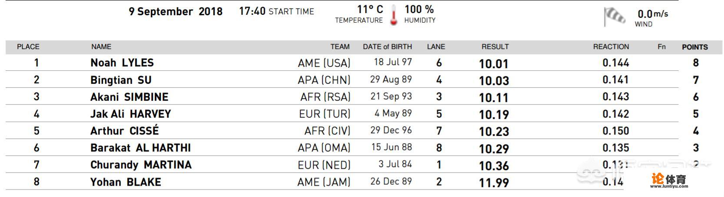Viewport: 724px width, 197px height.
Task: Click the 17:40 start time text
Action: coord(252,12)
